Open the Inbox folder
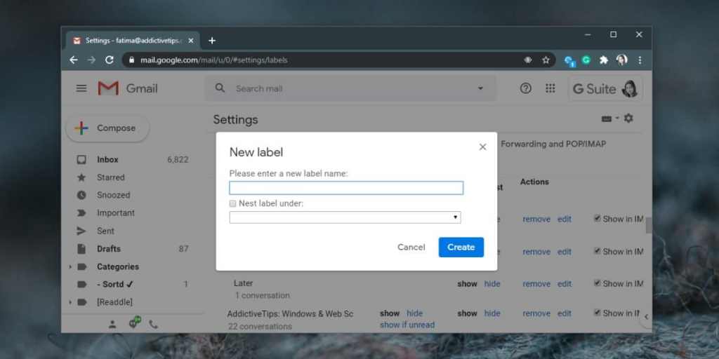The width and height of the screenshot is (719, 359). pyautogui.click(x=107, y=160)
